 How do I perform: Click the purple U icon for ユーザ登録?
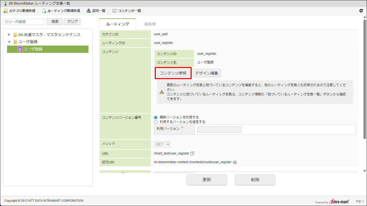tap(20, 49)
